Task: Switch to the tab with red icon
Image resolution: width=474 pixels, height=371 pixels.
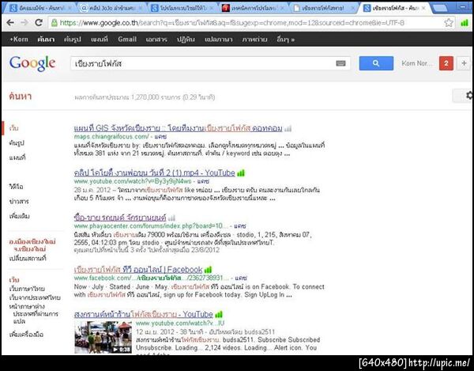Action: (253, 8)
